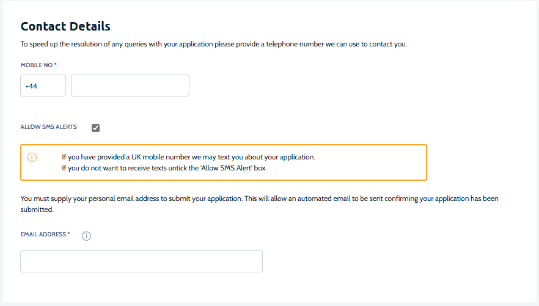Screen dimensions: 539x306
Task: Click the asterisk next to EMAIL ADDRESS
Action: pos(68,234)
